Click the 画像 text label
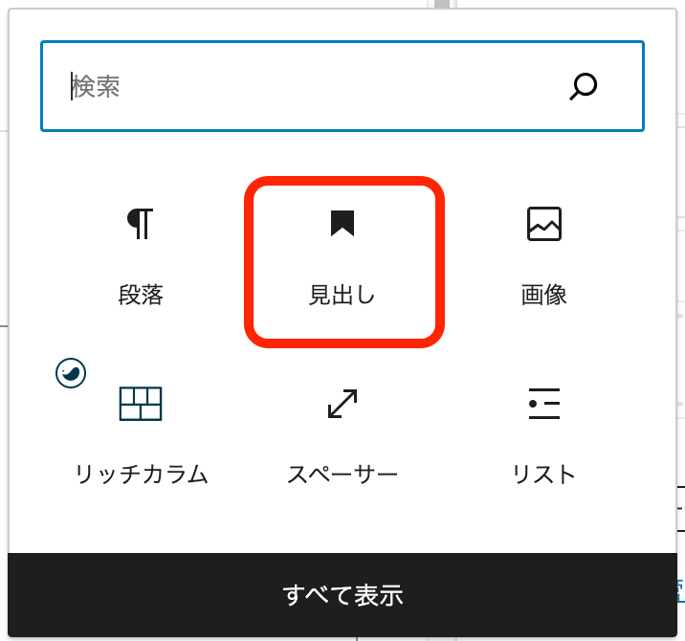 (544, 295)
